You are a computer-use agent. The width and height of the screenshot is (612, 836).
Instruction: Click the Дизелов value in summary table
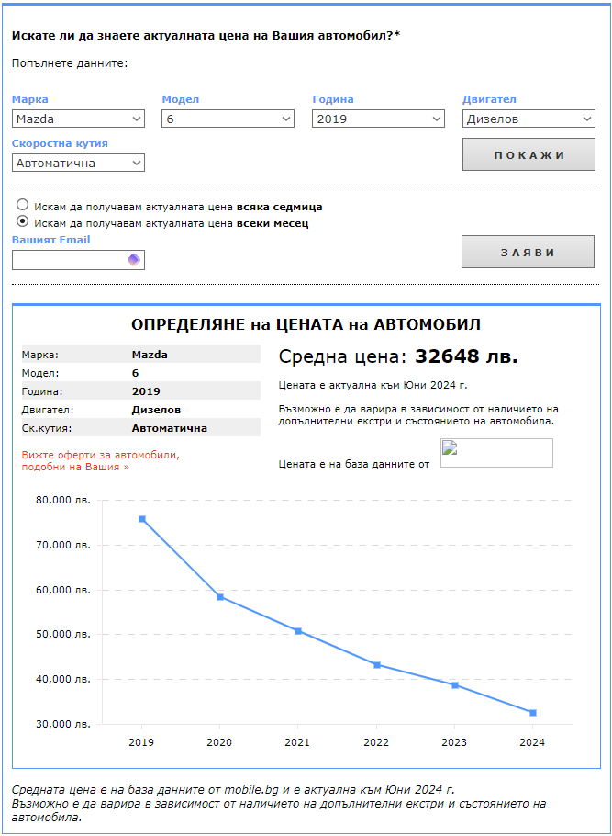pos(156,410)
